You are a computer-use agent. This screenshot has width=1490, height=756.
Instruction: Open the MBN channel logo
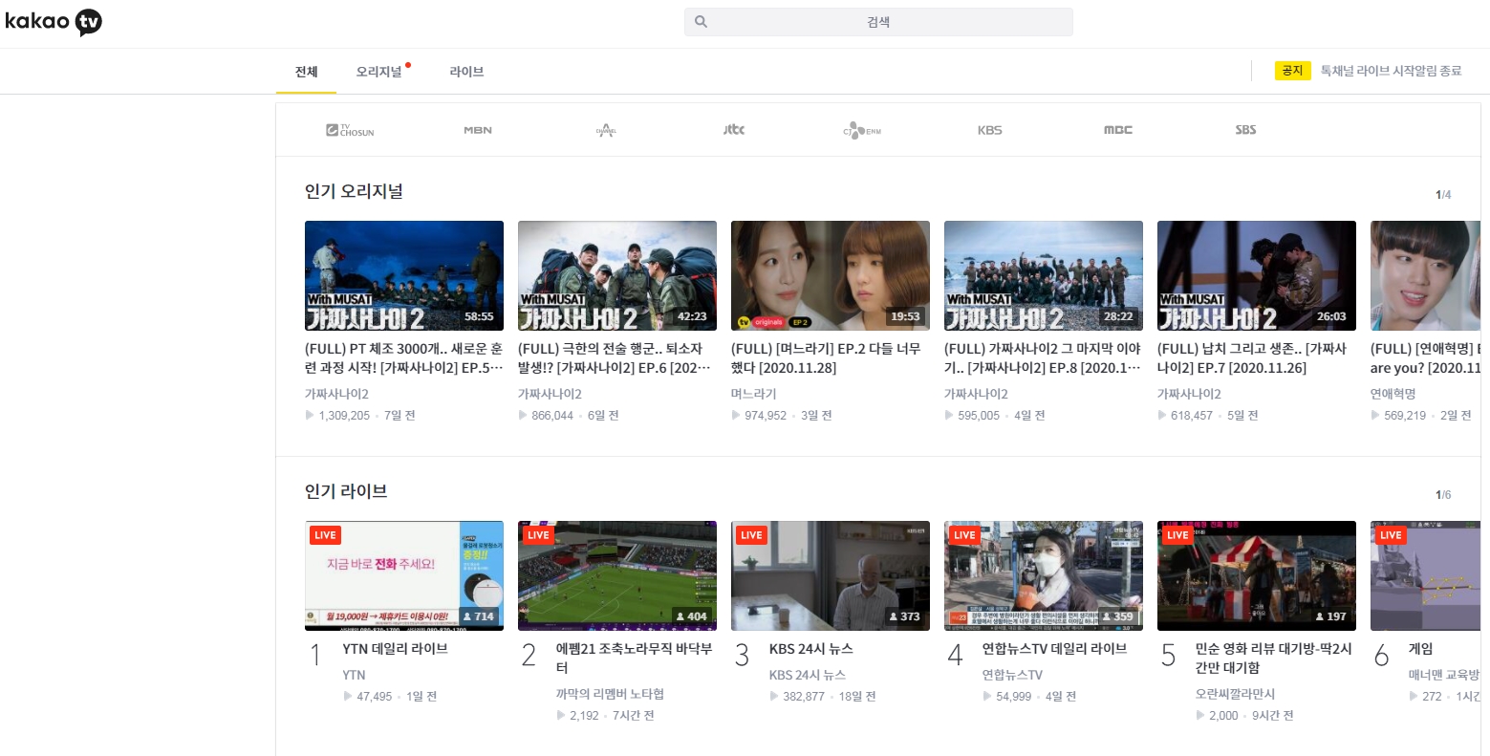tap(478, 130)
